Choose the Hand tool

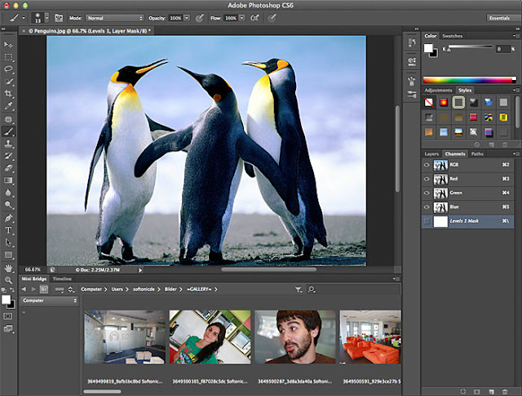point(9,267)
